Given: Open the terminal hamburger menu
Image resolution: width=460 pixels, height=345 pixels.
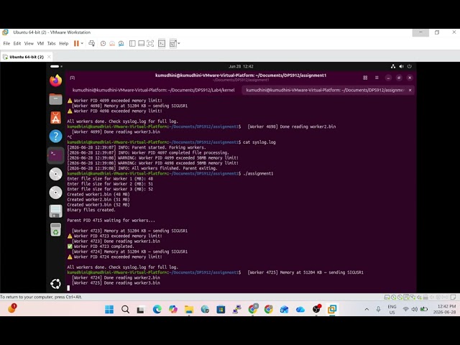Looking at the screenshot, I should coord(377,78).
